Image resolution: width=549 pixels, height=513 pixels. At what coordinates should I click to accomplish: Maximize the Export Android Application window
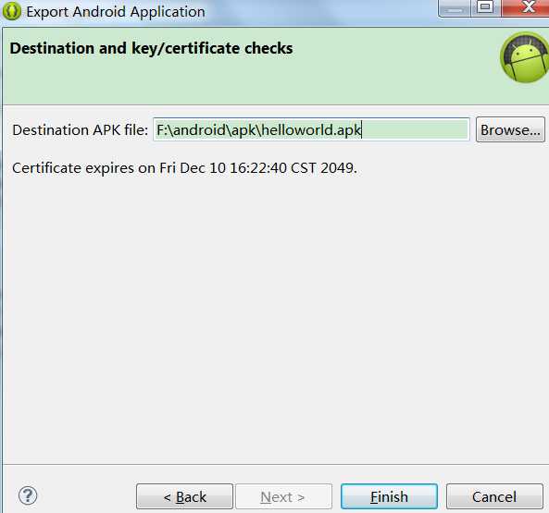[x=486, y=7]
